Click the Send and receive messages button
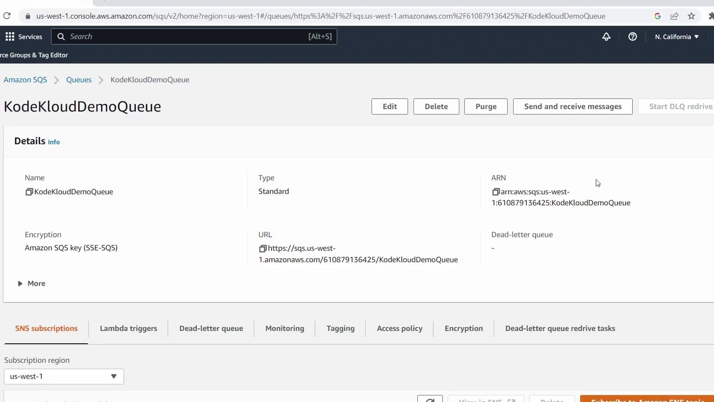 point(572,106)
